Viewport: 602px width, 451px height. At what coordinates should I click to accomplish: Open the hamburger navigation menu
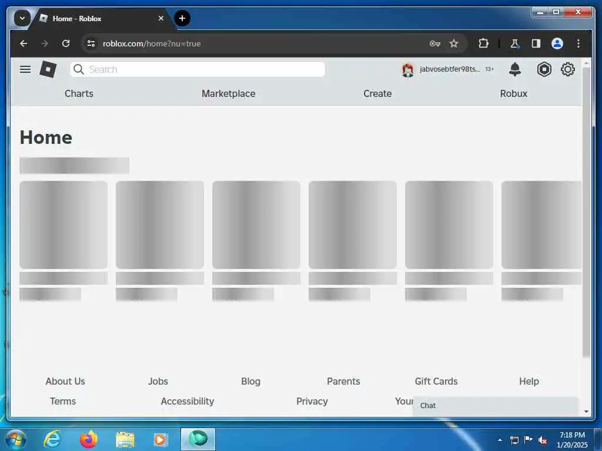(x=25, y=69)
